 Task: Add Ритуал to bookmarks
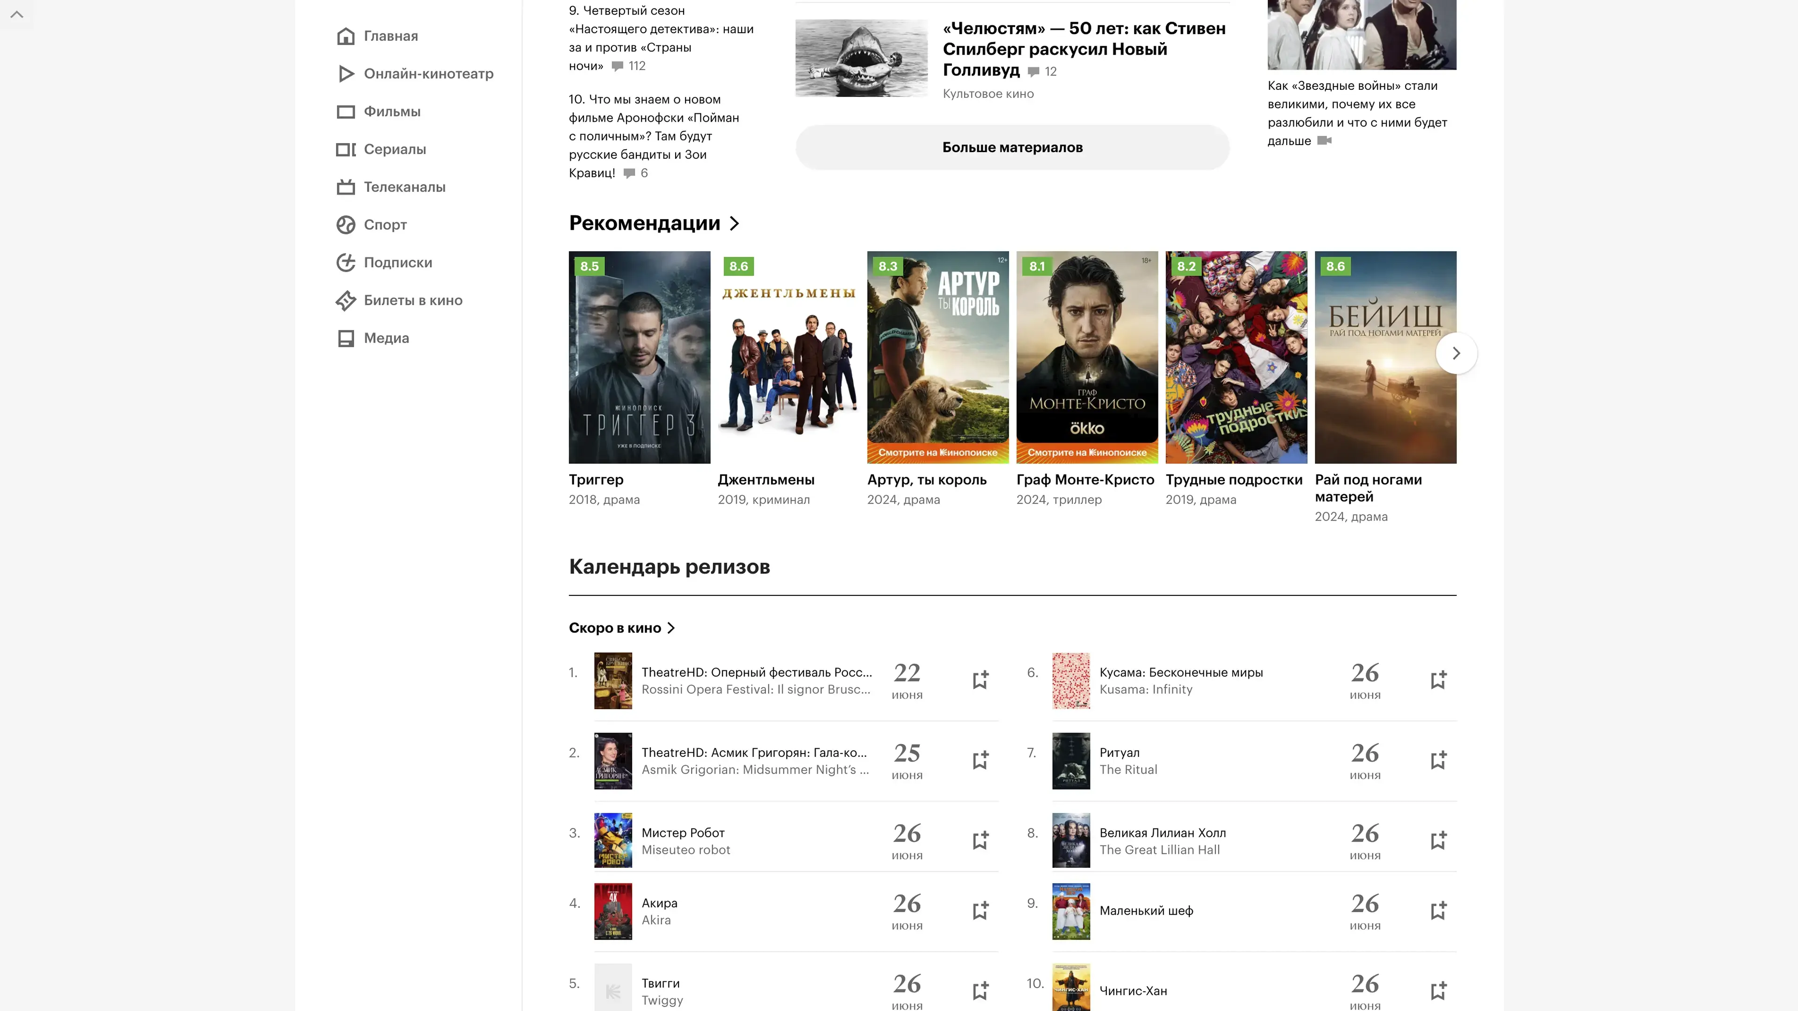[1438, 760]
